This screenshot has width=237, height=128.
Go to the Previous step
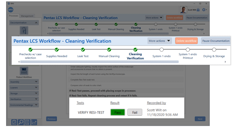point(51,119)
